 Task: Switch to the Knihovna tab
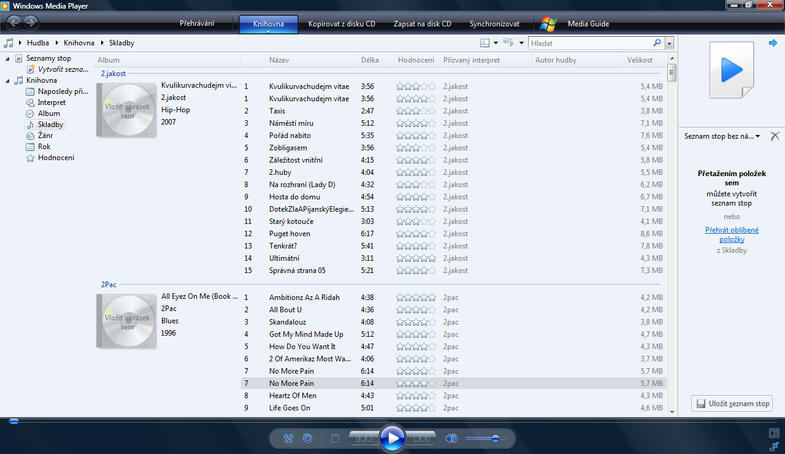(269, 24)
